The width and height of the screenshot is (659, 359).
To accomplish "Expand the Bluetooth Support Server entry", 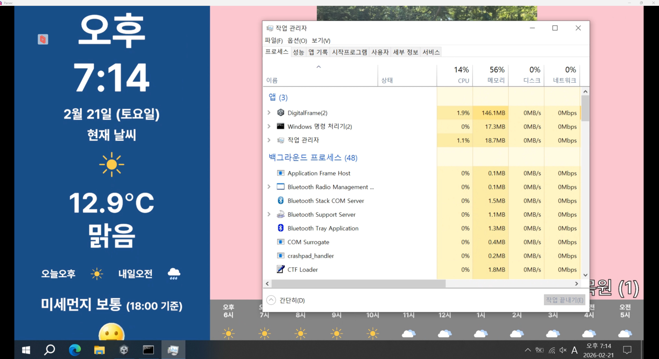I will (269, 214).
